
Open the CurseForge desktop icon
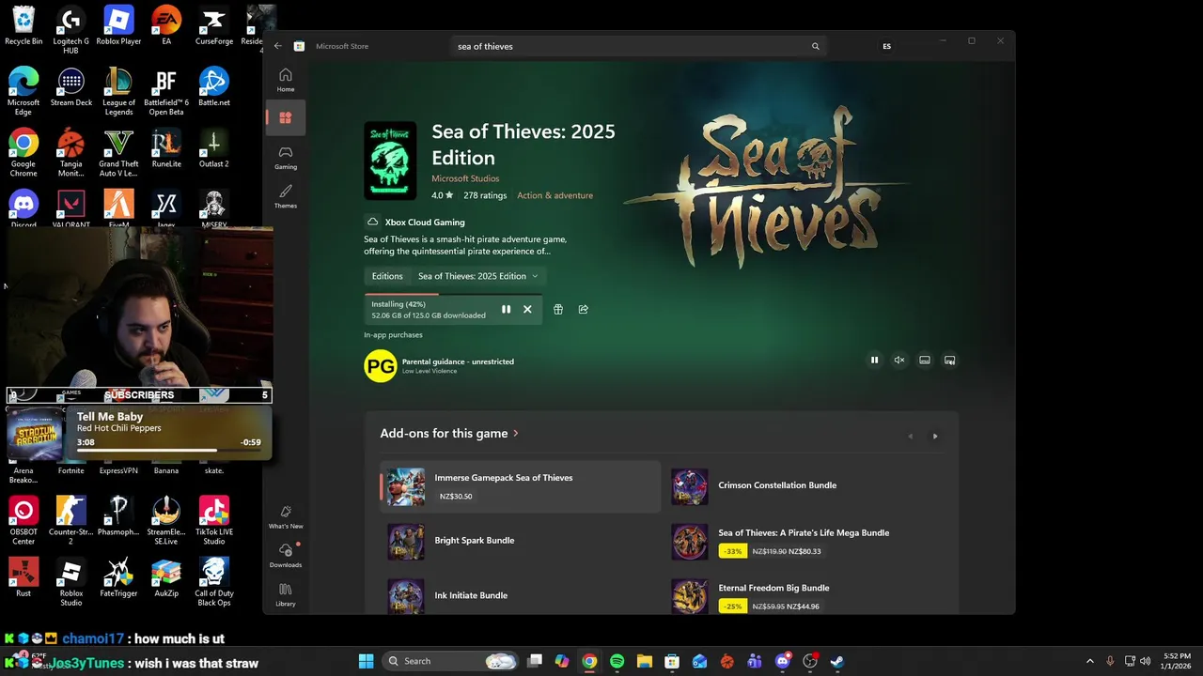[x=213, y=26]
